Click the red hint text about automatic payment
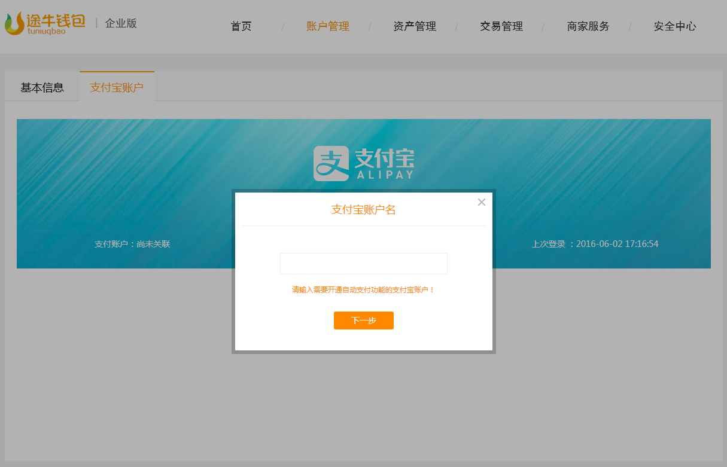This screenshot has width=727, height=467. (x=363, y=289)
